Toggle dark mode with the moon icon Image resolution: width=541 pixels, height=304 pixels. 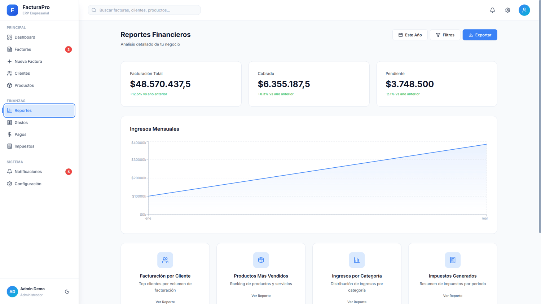coord(67,291)
